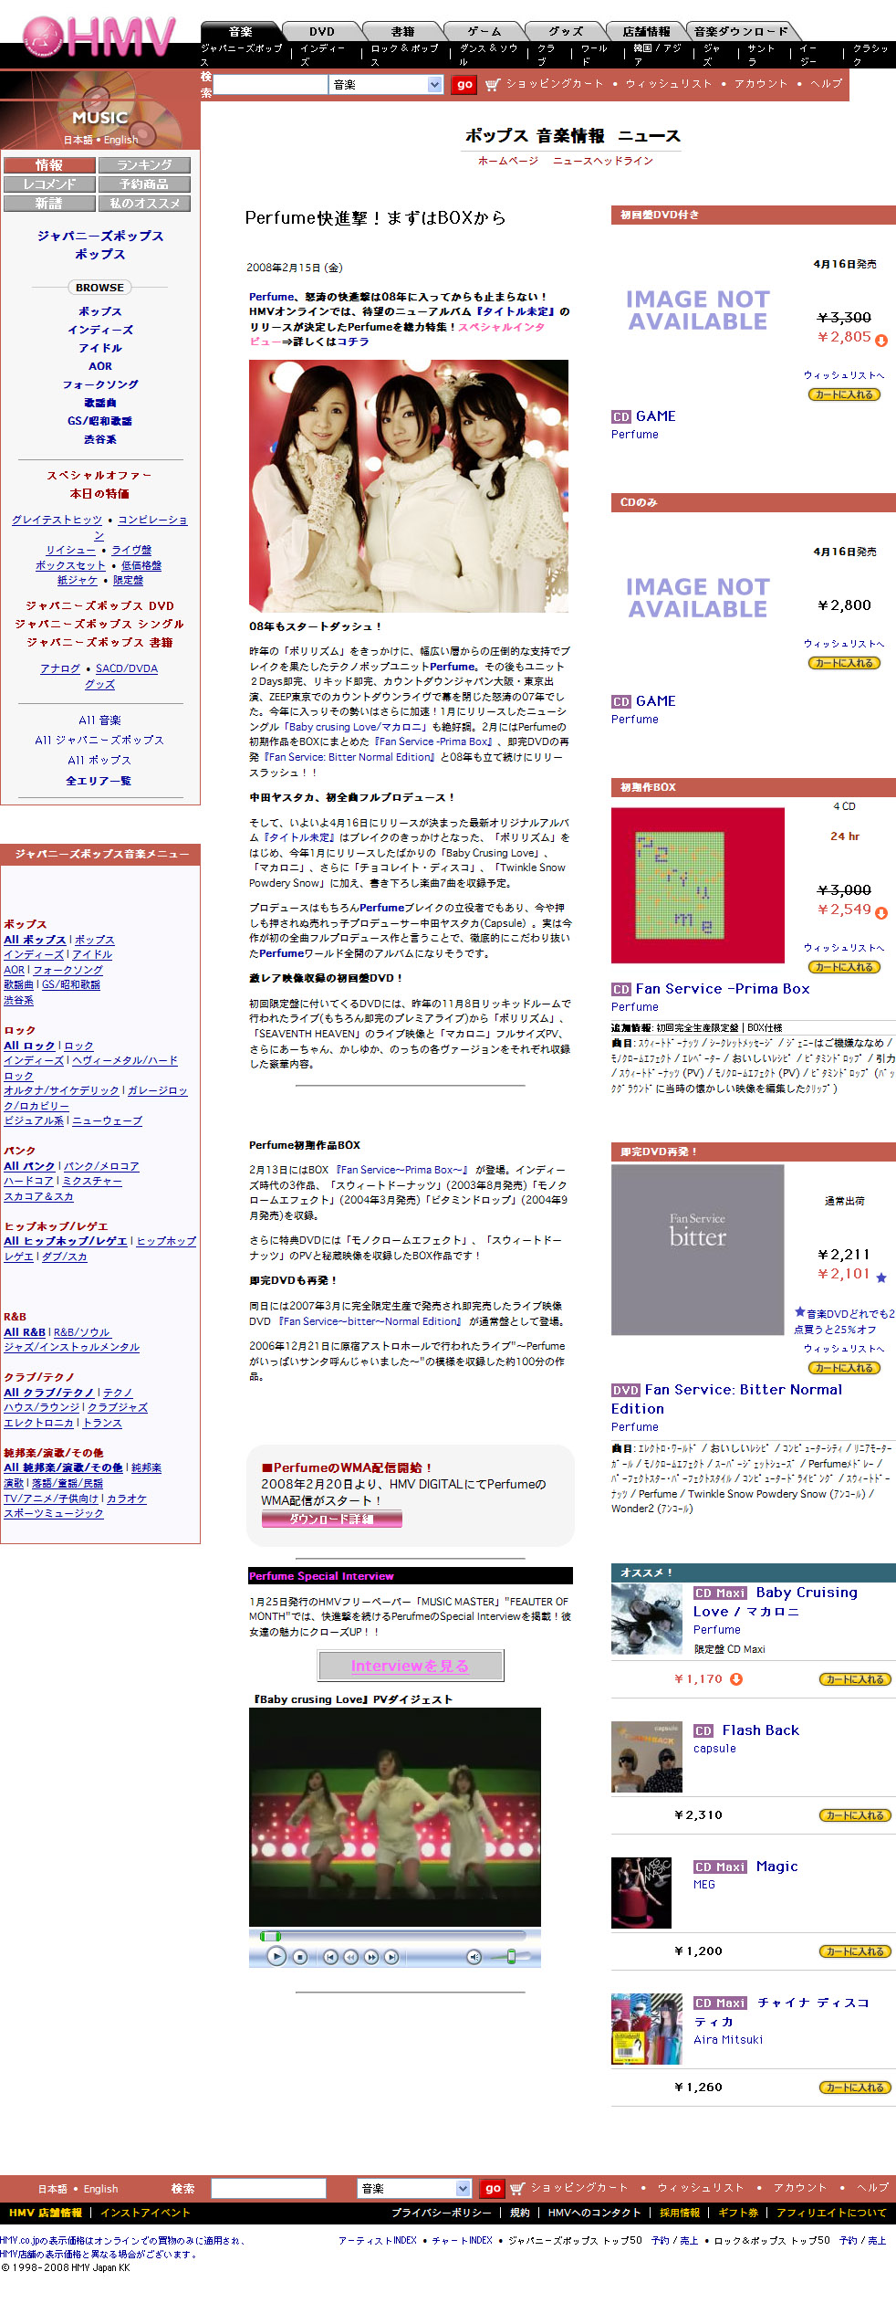Open the footer search category dropdown
The image size is (896, 2303).
(415, 2188)
